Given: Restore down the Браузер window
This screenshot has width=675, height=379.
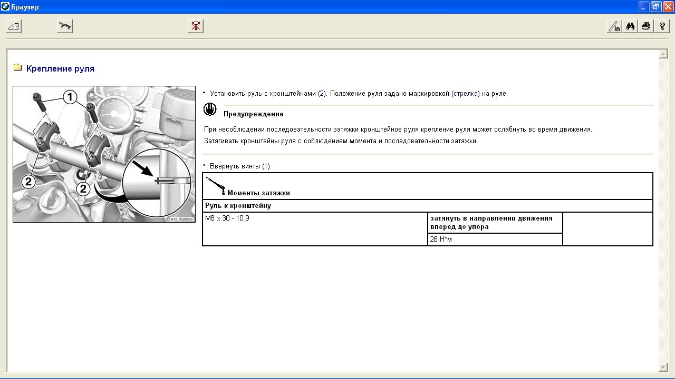Looking at the screenshot, I should [x=656, y=7].
